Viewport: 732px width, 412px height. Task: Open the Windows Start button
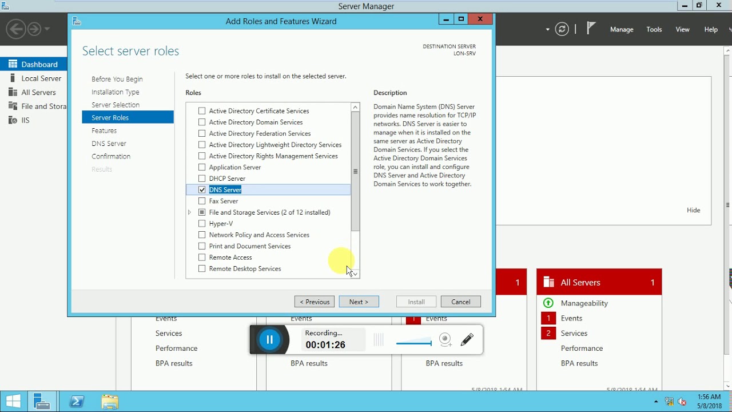13,402
